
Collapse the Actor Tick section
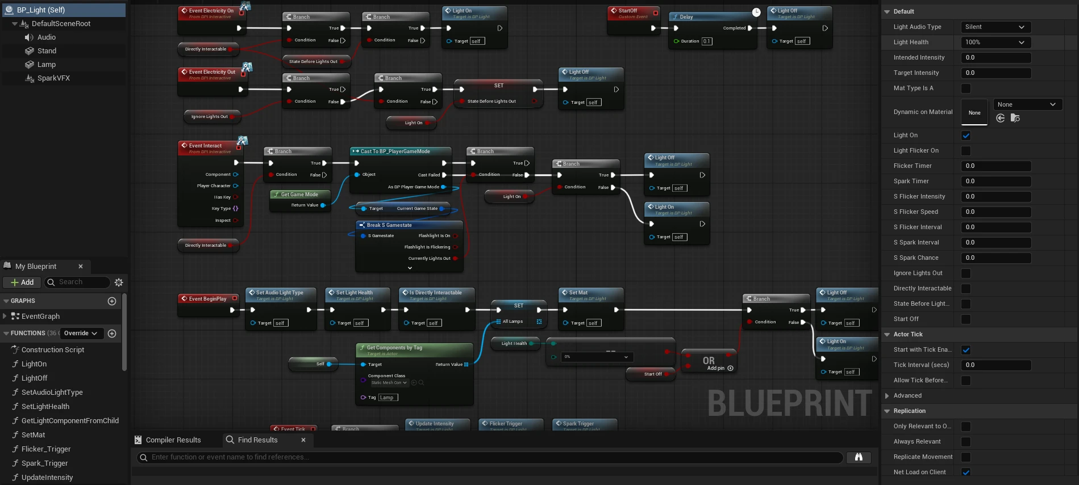887,335
